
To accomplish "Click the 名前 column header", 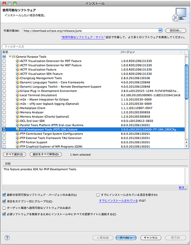I will pos(61,52).
